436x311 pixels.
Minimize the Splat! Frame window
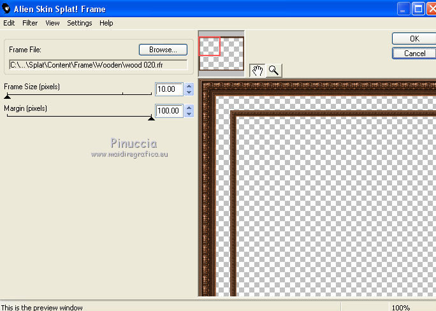[403, 9]
